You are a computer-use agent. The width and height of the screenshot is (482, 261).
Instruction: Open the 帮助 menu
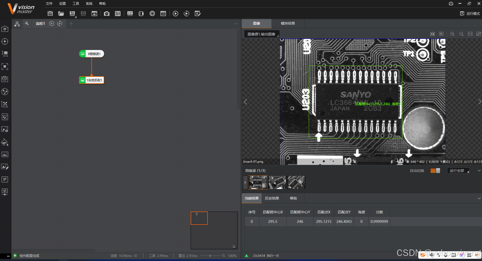[102, 4]
